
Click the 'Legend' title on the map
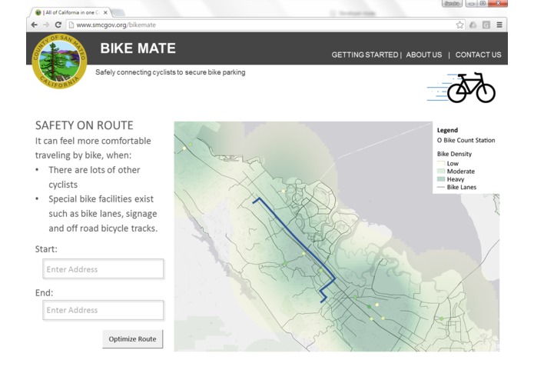click(447, 130)
